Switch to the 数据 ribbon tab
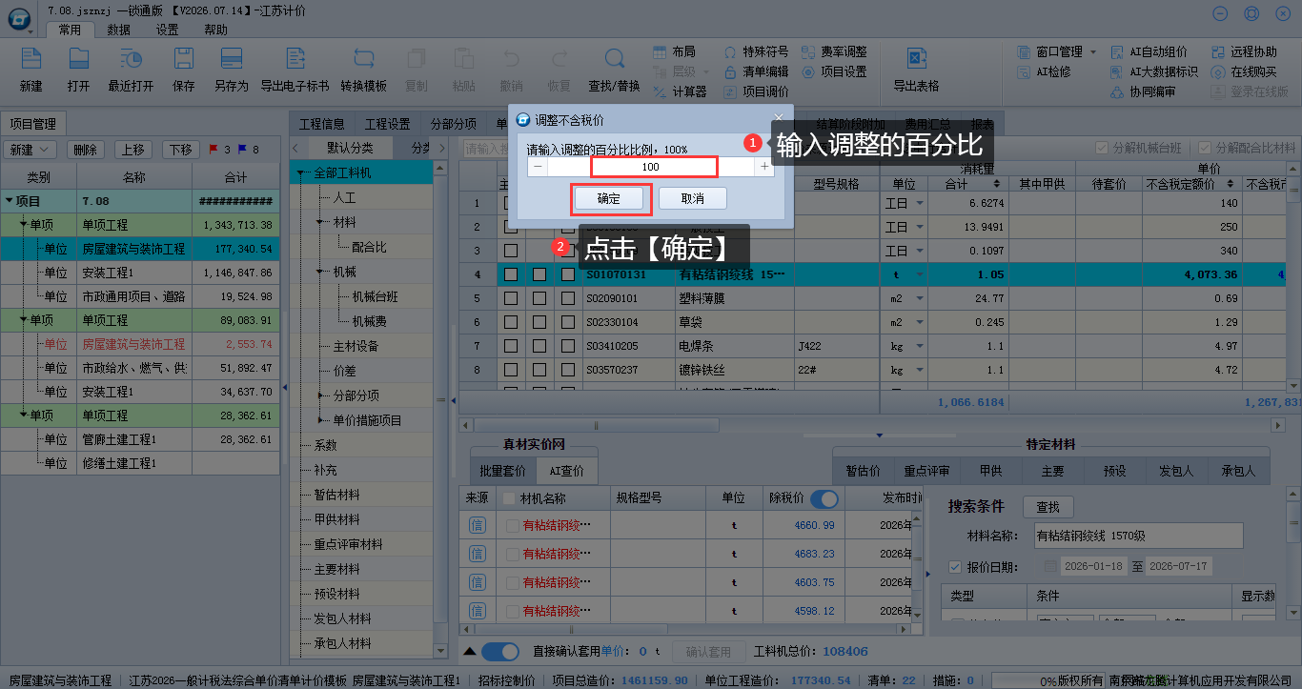Screen dimensions: 1302x689 click(x=119, y=30)
